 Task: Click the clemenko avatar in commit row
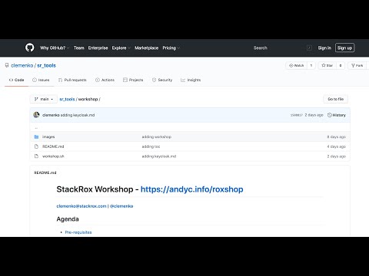[x=36, y=115]
